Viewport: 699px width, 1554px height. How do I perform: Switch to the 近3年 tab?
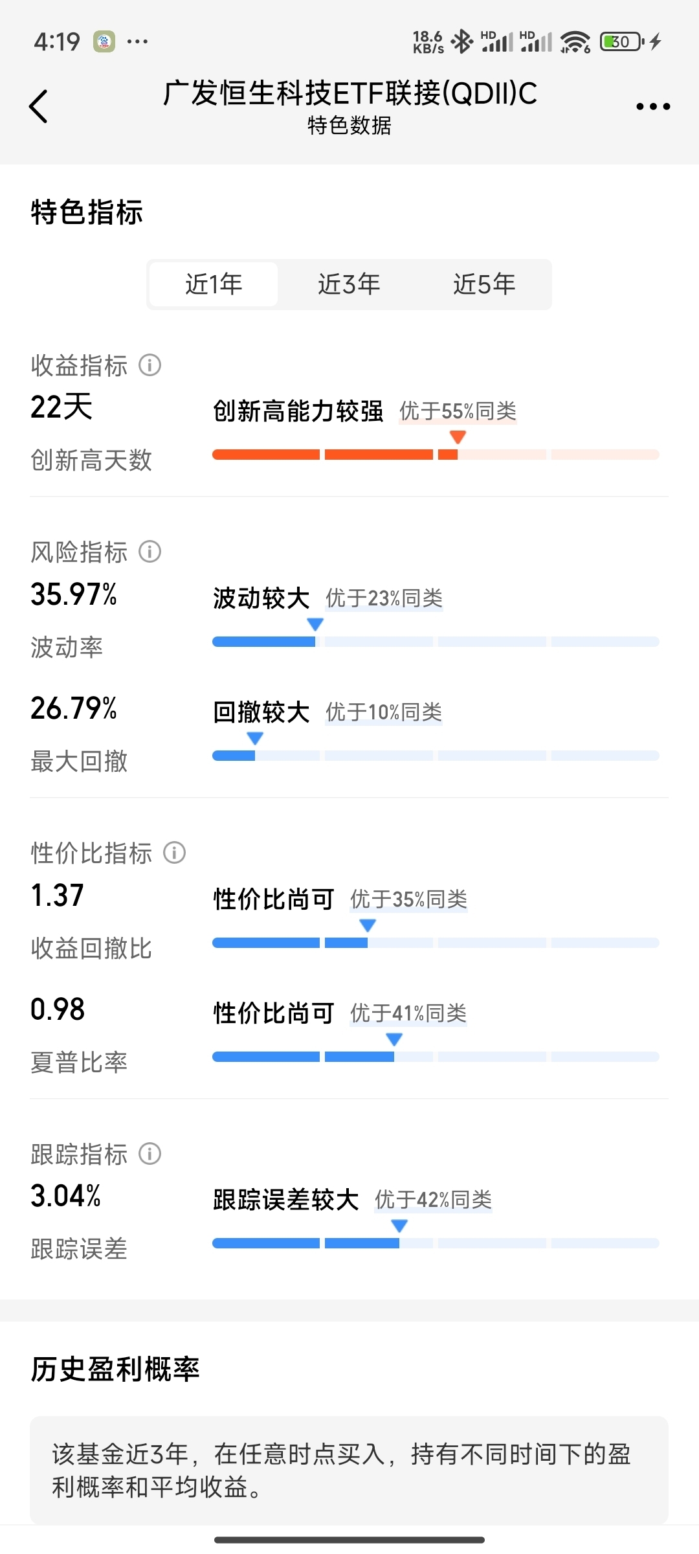click(349, 284)
